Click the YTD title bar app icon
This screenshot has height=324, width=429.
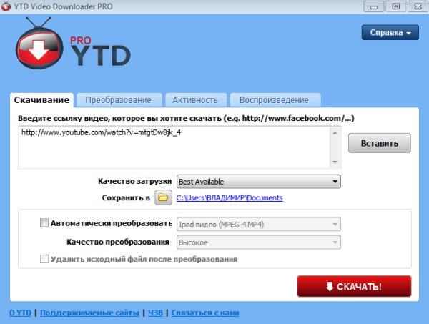(6, 6)
